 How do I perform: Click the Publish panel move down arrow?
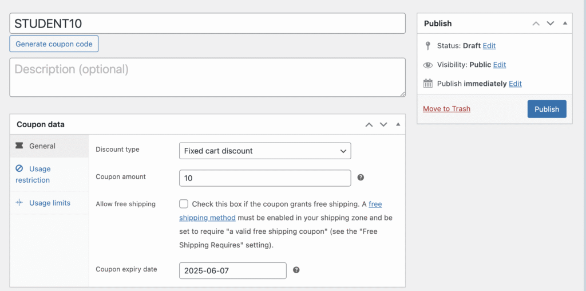pyautogui.click(x=551, y=23)
